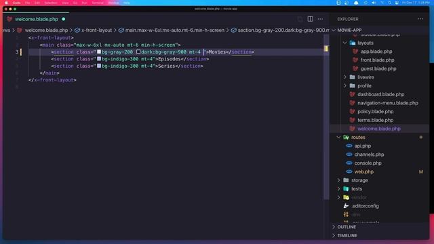Collapse the routes folder chevron

pos(338,137)
